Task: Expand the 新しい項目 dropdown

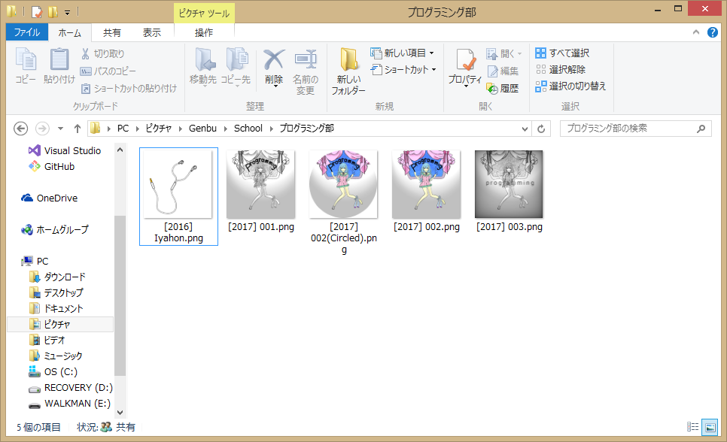Action: pos(403,53)
